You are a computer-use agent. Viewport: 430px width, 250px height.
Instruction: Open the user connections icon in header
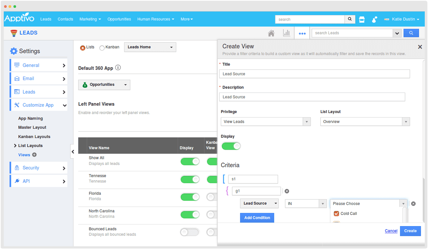pyautogui.click(x=374, y=19)
